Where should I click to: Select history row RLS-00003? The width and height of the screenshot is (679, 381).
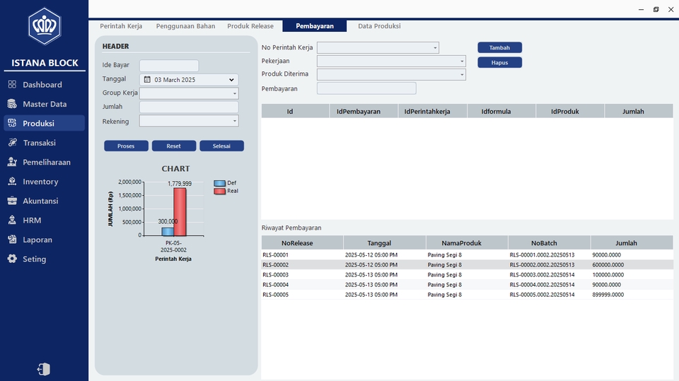click(x=468, y=275)
